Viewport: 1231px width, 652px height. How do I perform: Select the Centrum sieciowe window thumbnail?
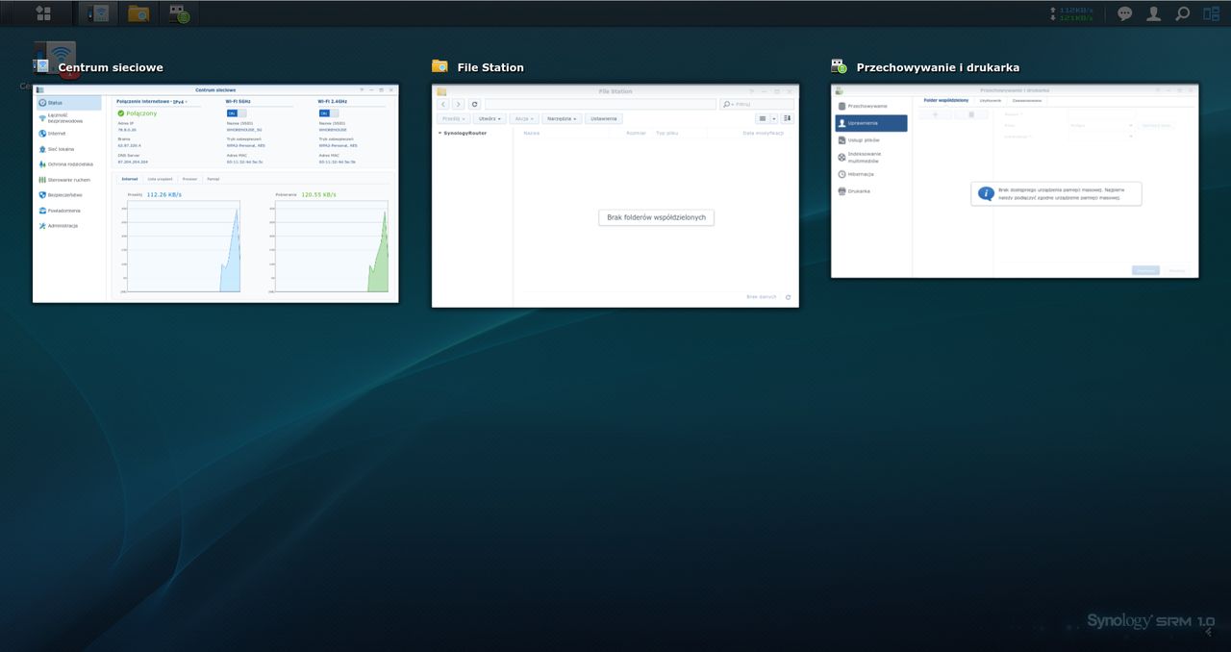click(215, 193)
